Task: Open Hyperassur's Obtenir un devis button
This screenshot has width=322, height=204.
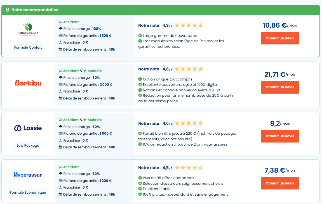Action: 280,183
